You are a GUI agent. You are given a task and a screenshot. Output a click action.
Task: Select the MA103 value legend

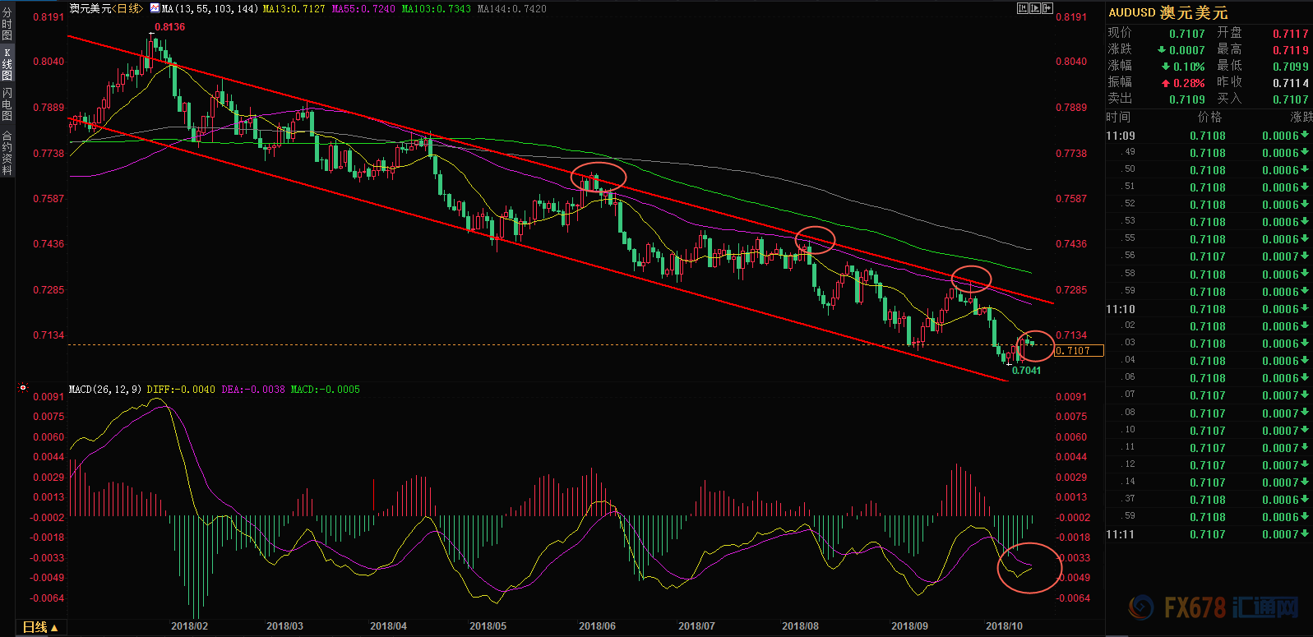coord(436,8)
